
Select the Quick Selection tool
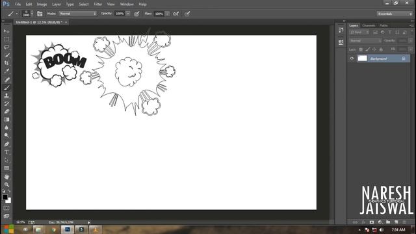click(x=6, y=55)
